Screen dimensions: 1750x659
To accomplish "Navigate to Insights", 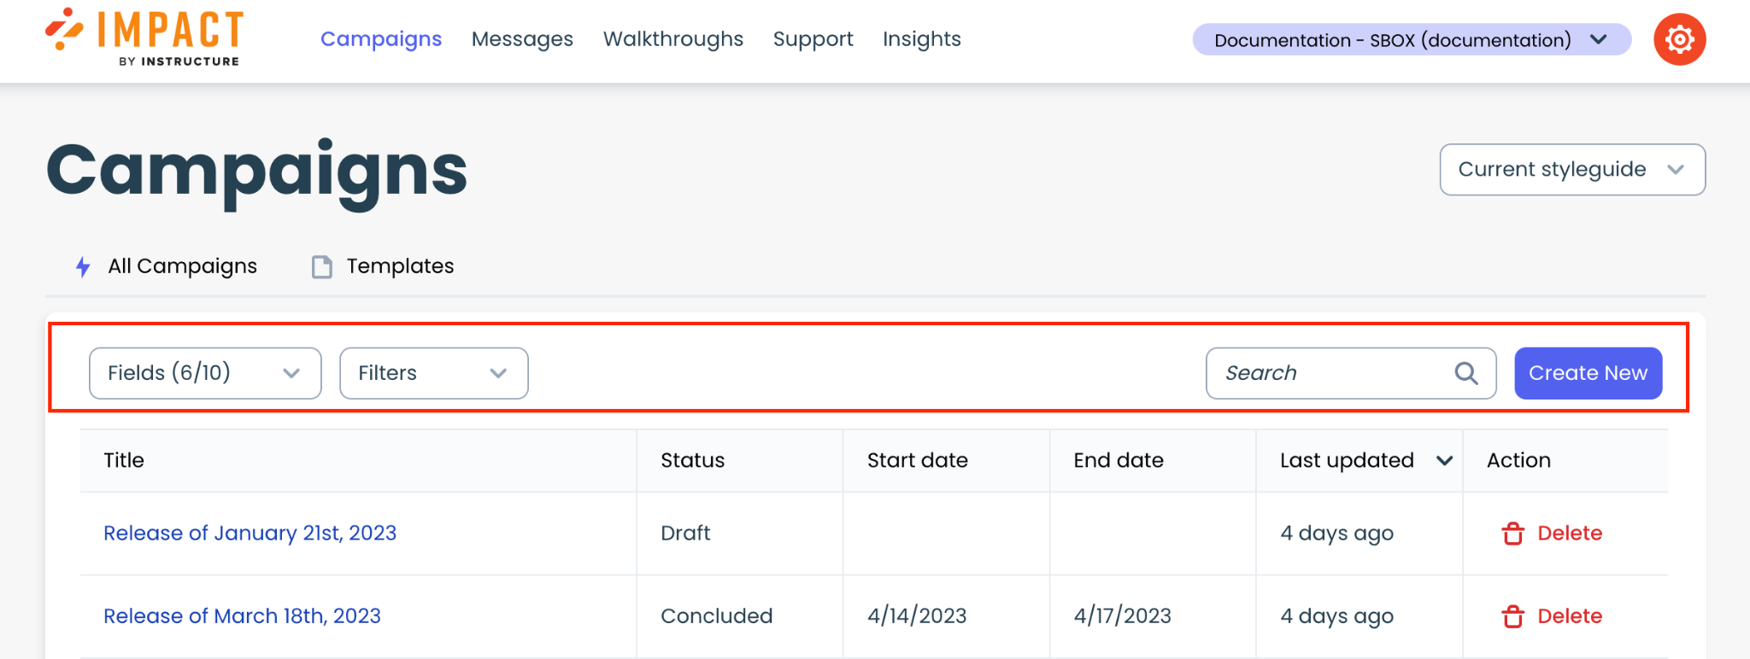I will [921, 39].
